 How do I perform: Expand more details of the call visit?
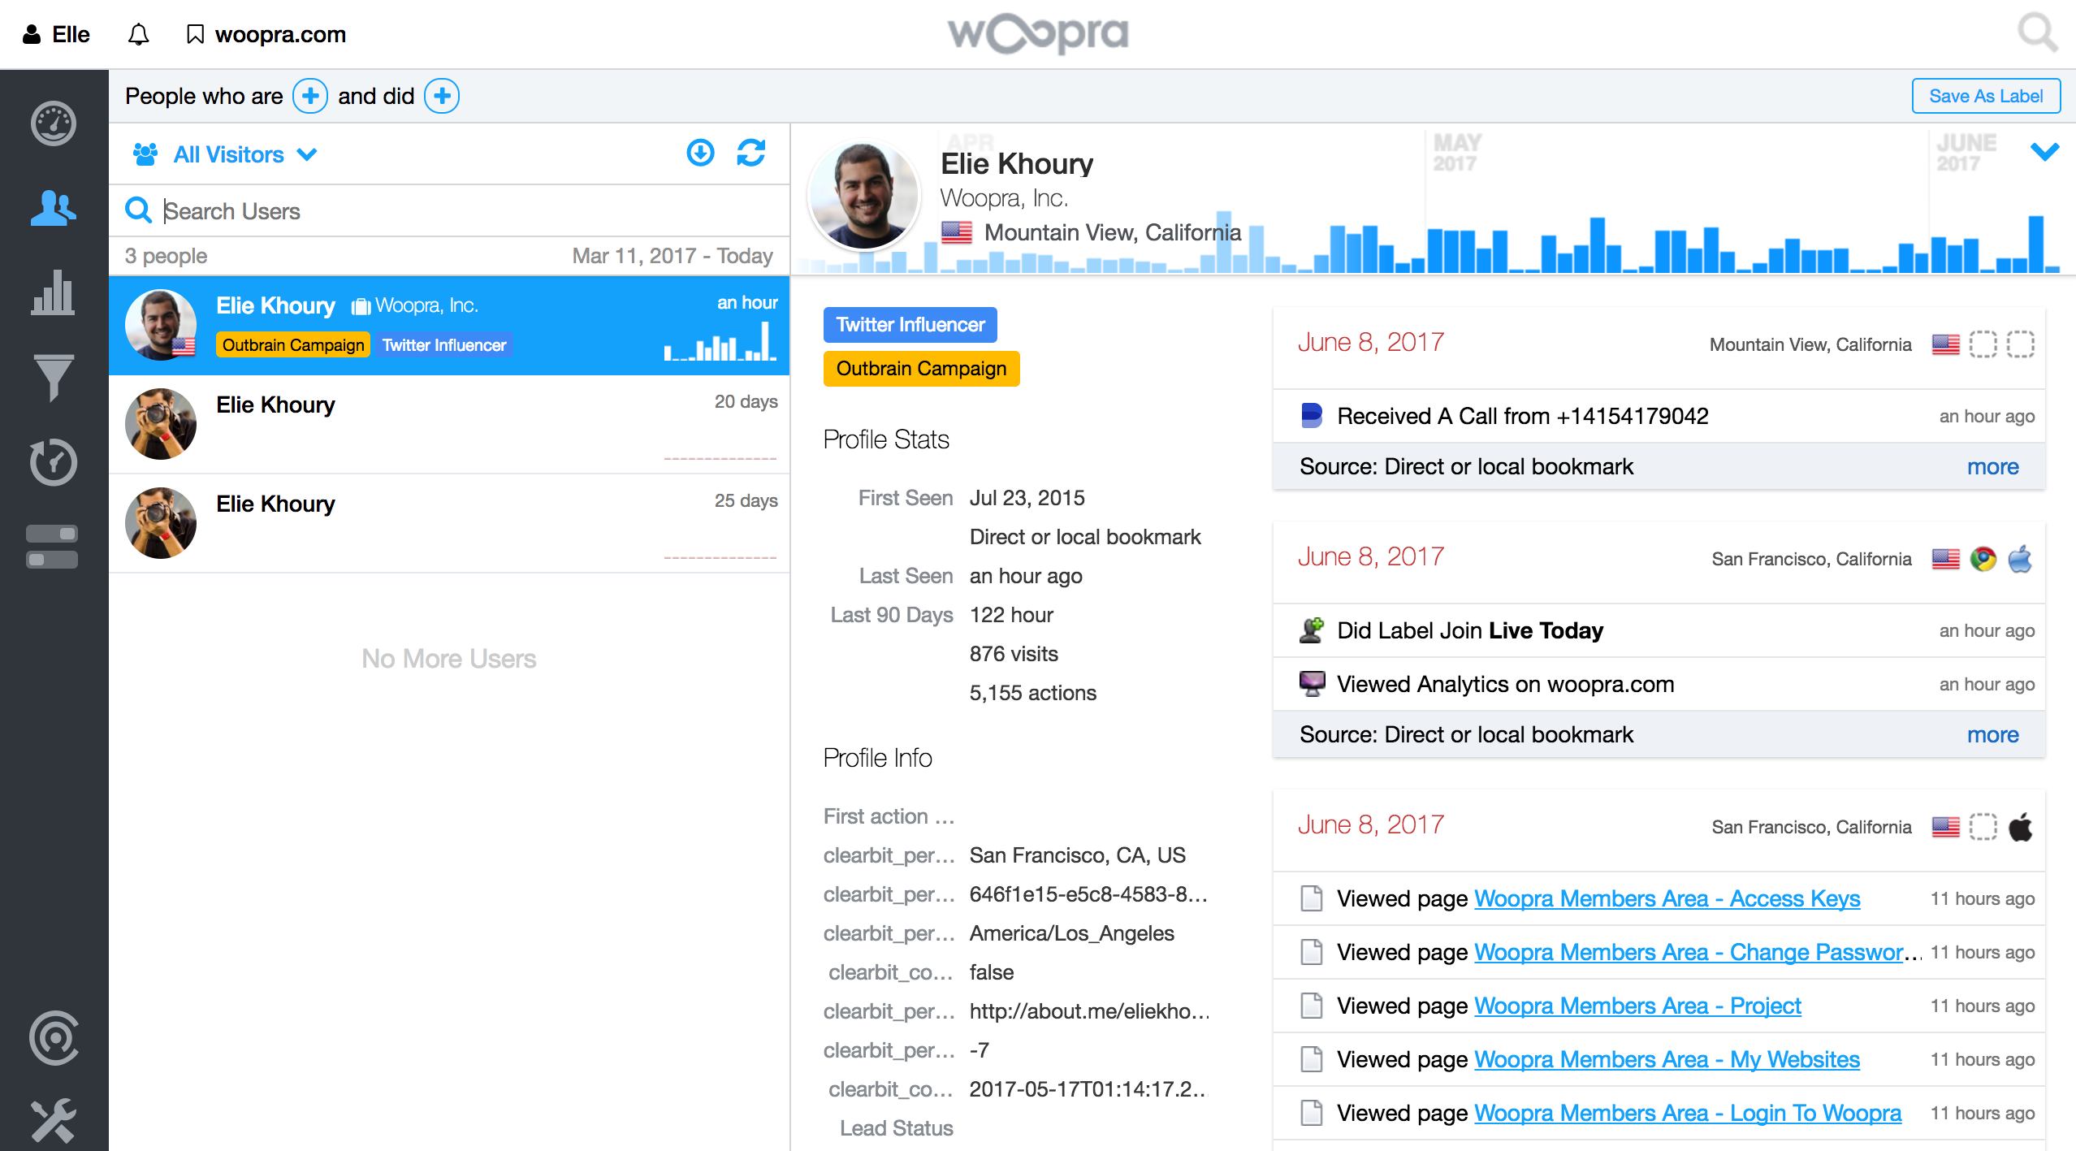pyautogui.click(x=1992, y=466)
